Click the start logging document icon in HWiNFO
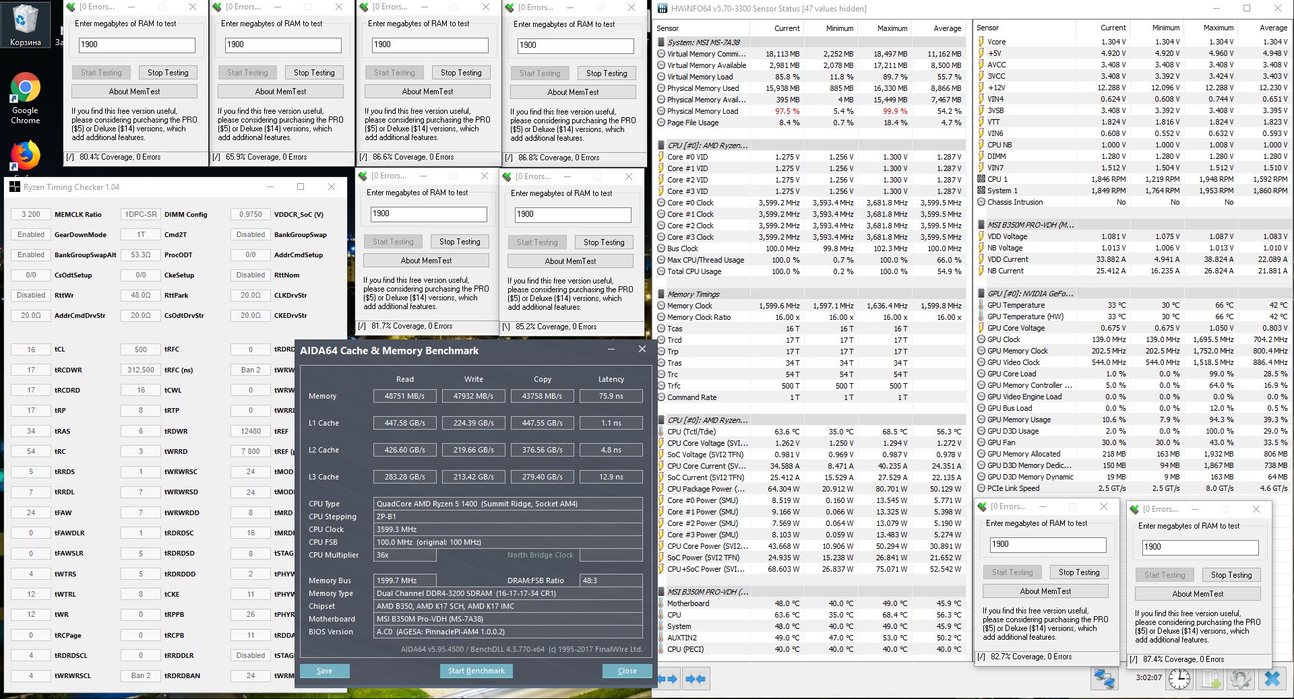Screen dimensions: 1294x699 (1210, 679)
